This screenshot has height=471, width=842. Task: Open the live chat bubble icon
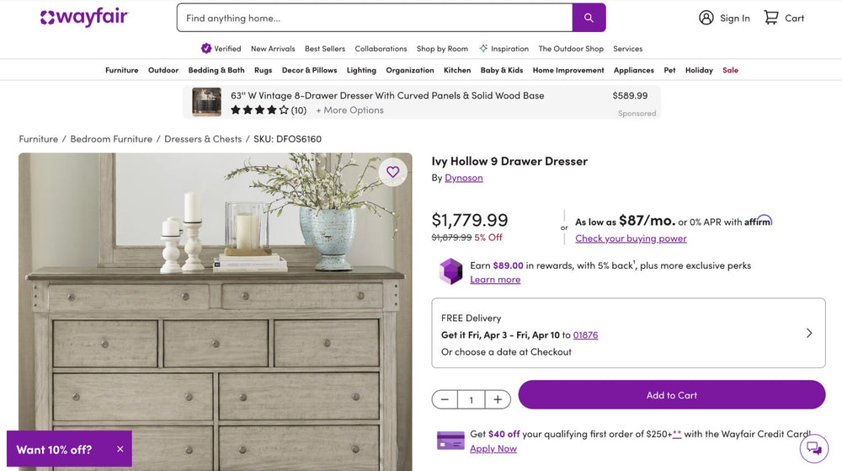[x=813, y=448]
